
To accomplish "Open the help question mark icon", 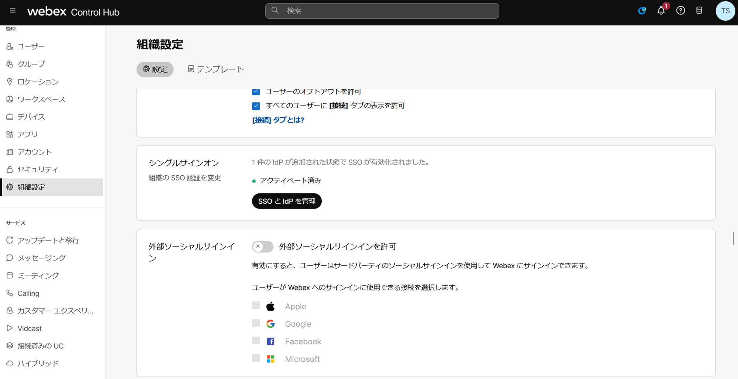I will click(680, 10).
